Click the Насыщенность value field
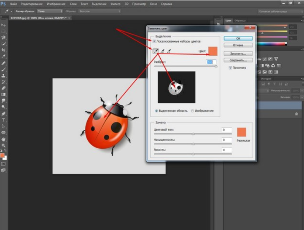 pyautogui.click(x=227, y=140)
